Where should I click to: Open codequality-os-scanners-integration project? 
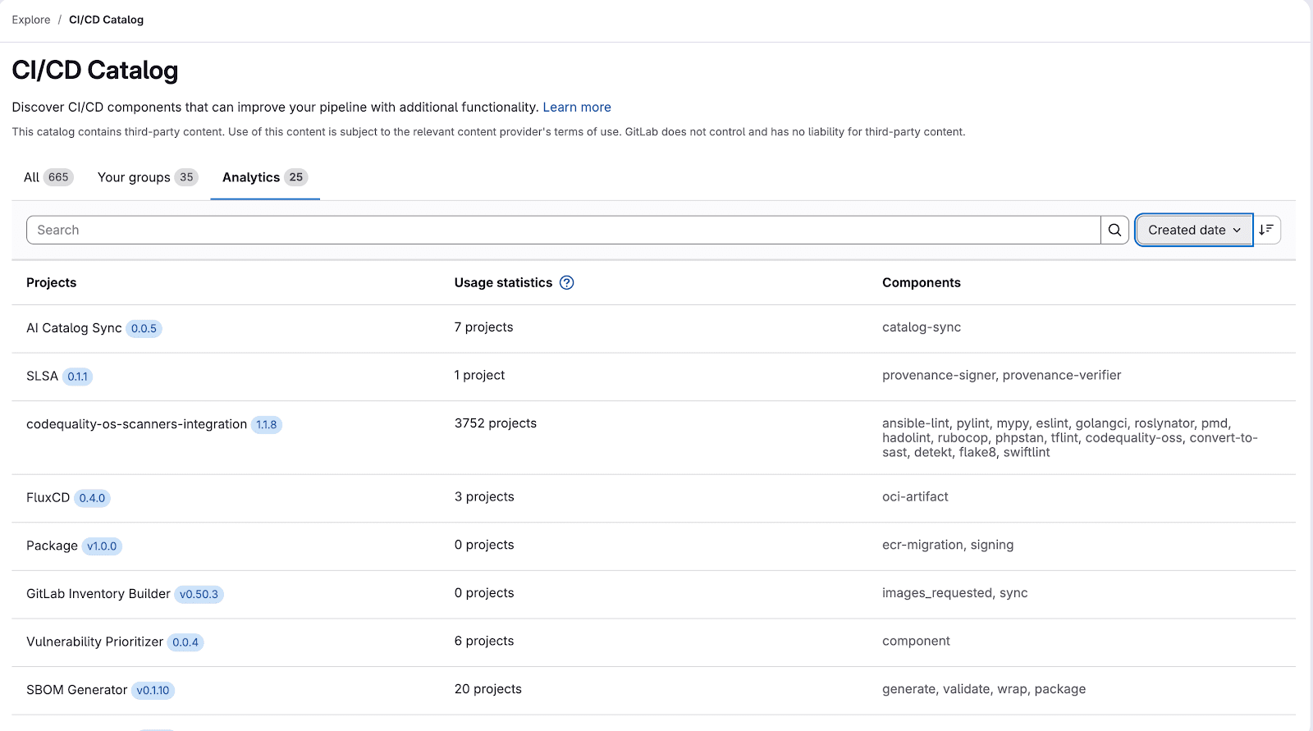(136, 424)
